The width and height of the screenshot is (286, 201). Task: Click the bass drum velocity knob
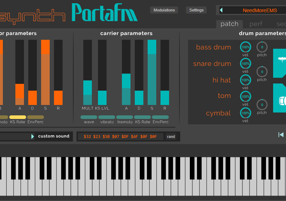245,47
